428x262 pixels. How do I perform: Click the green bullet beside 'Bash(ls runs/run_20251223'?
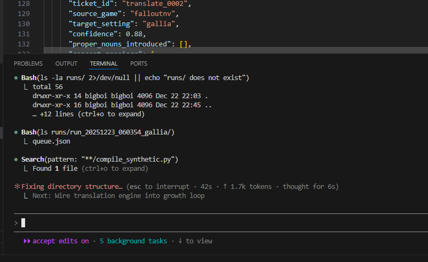pyautogui.click(x=16, y=132)
